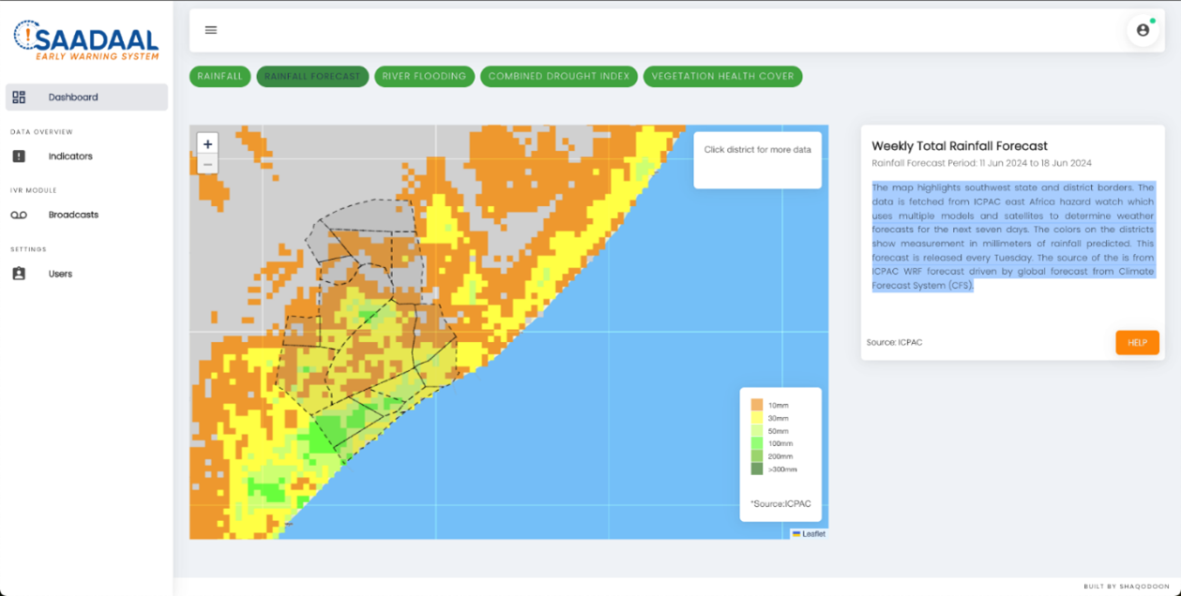
Task: Open the user profile avatar top right
Action: [1143, 29]
